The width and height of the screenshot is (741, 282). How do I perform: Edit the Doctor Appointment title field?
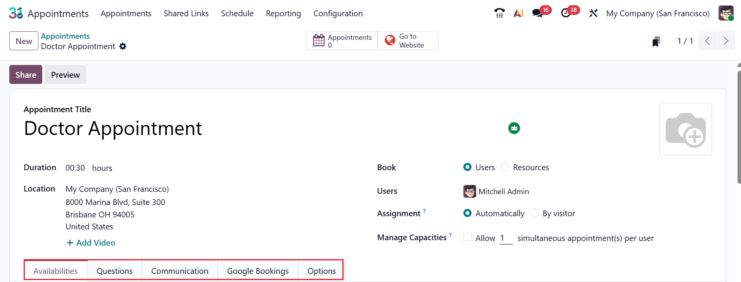tap(113, 128)
